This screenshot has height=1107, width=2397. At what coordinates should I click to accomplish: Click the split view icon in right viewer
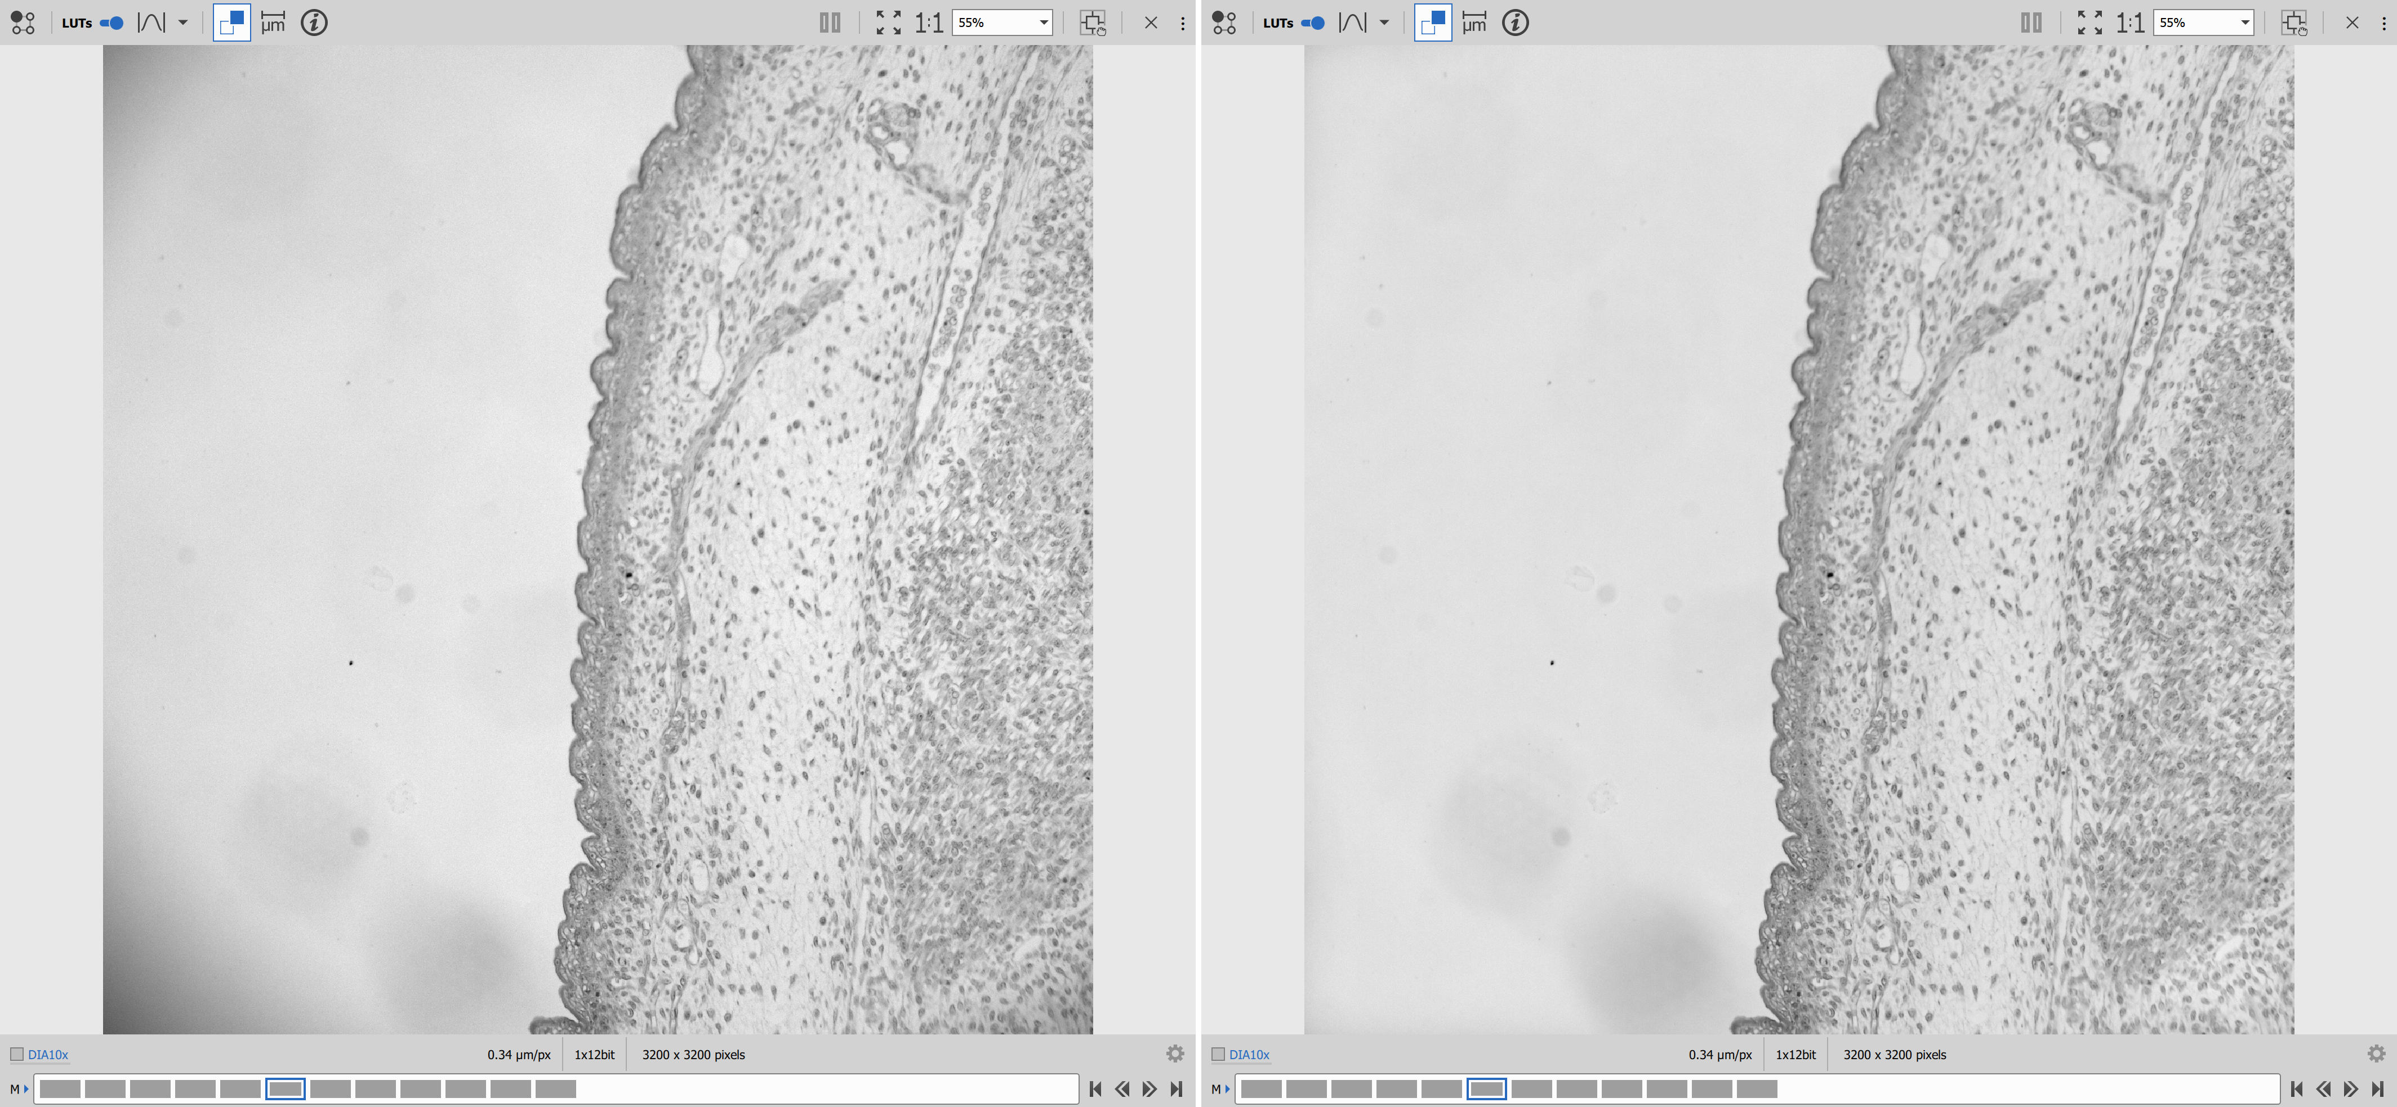(2030, 23)
